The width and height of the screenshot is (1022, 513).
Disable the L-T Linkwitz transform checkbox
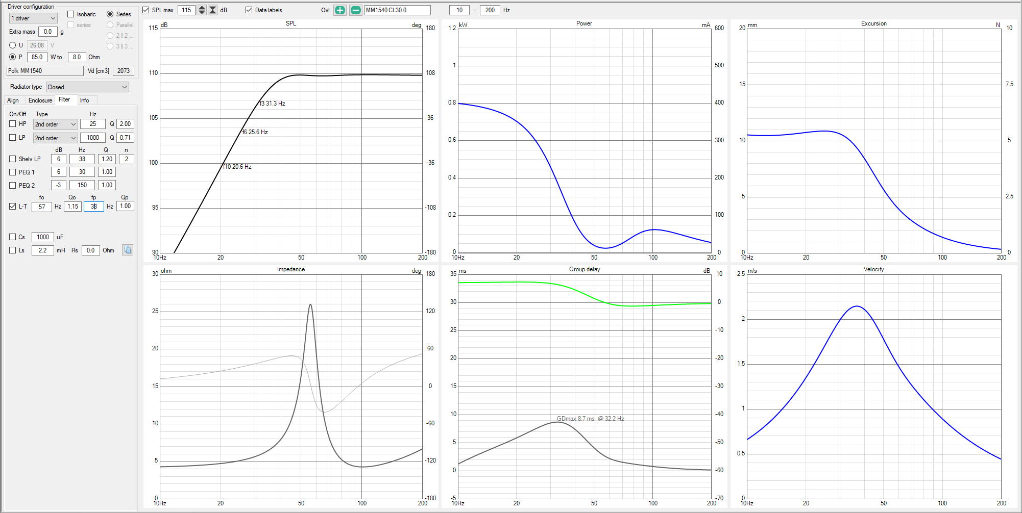13,207
